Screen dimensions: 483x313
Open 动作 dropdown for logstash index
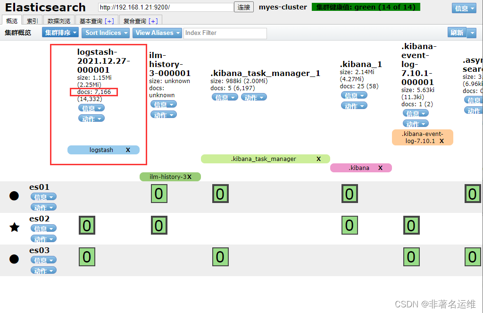coord(92,118)
